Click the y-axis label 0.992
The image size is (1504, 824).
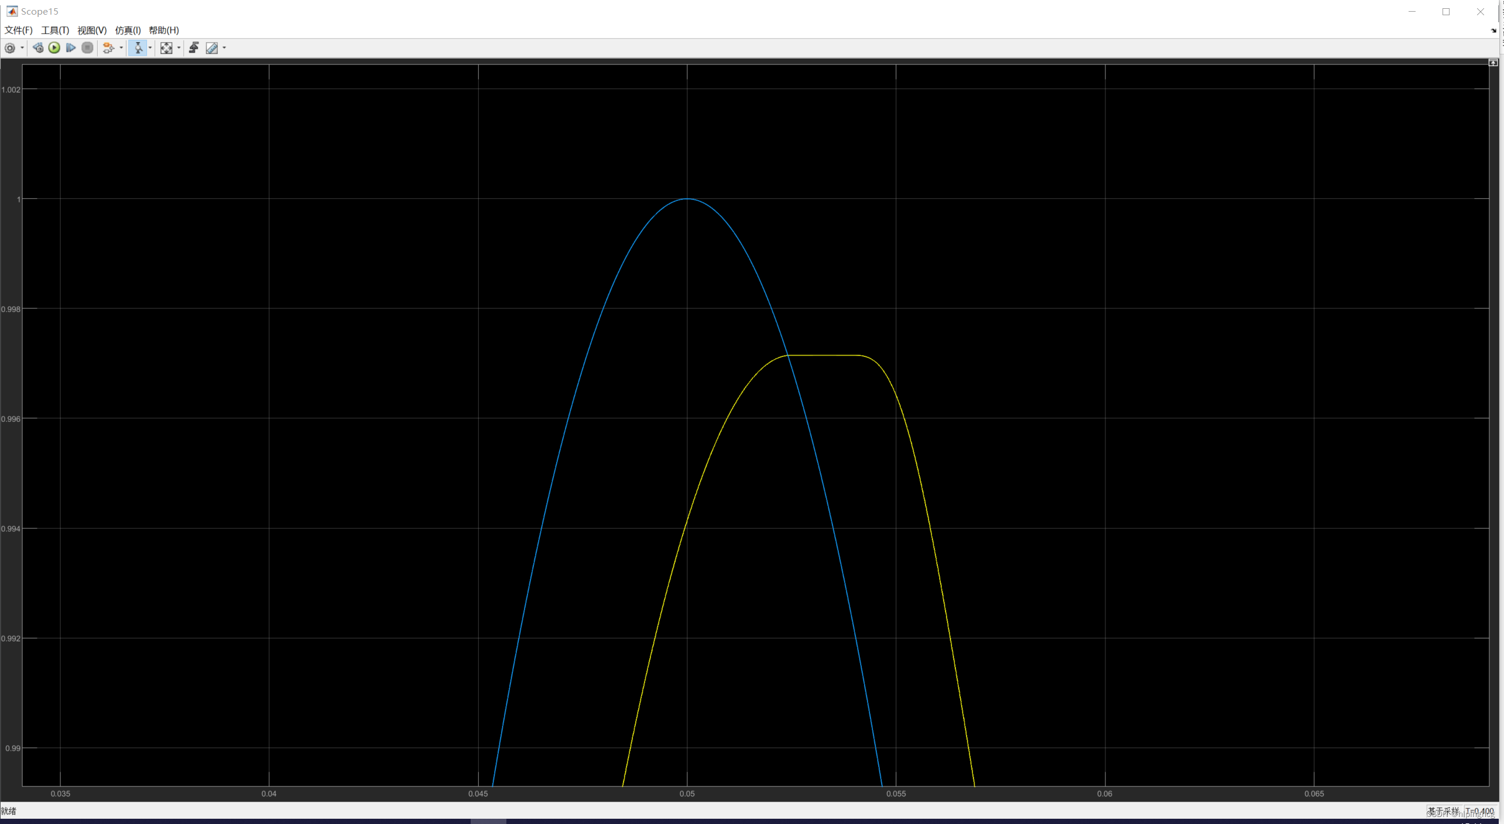[11, 638]
